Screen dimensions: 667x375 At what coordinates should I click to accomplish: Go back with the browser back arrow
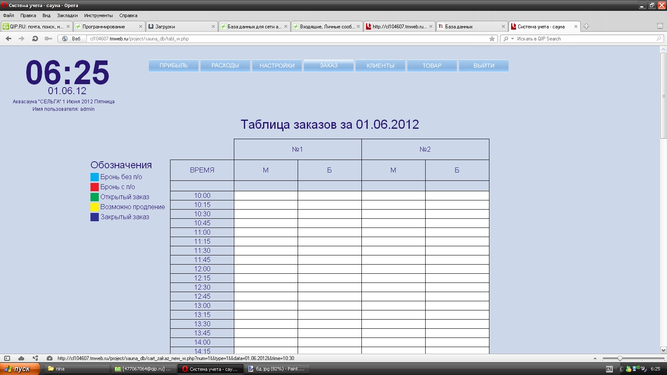point(8,39)
